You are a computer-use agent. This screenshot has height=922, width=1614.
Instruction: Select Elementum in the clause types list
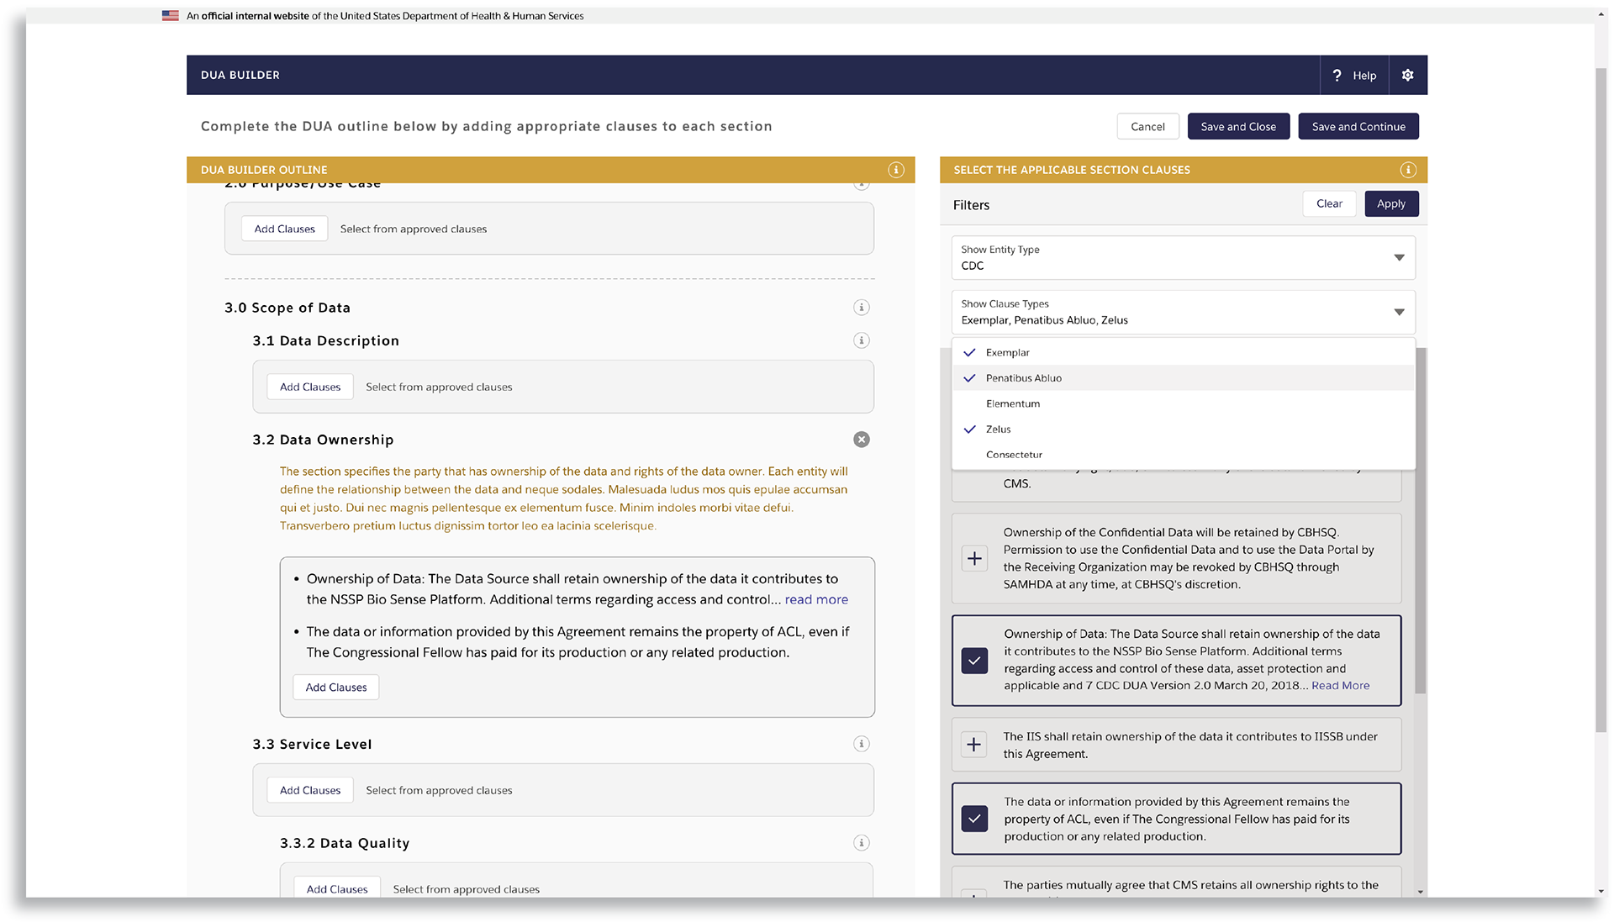pos(1013,403)
